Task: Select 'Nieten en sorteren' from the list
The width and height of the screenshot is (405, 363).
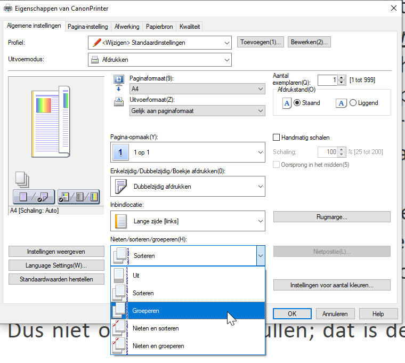Action: (156, 328)
